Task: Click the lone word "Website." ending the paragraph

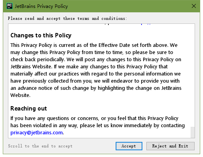Action: [20, 95]
